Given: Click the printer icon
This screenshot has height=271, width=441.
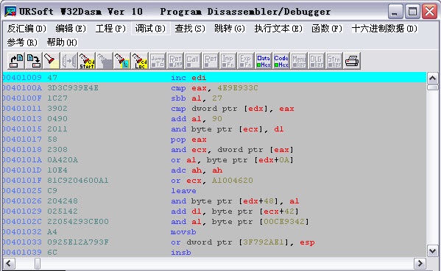Looking at the screenshot, I should [x=352, y=61].
